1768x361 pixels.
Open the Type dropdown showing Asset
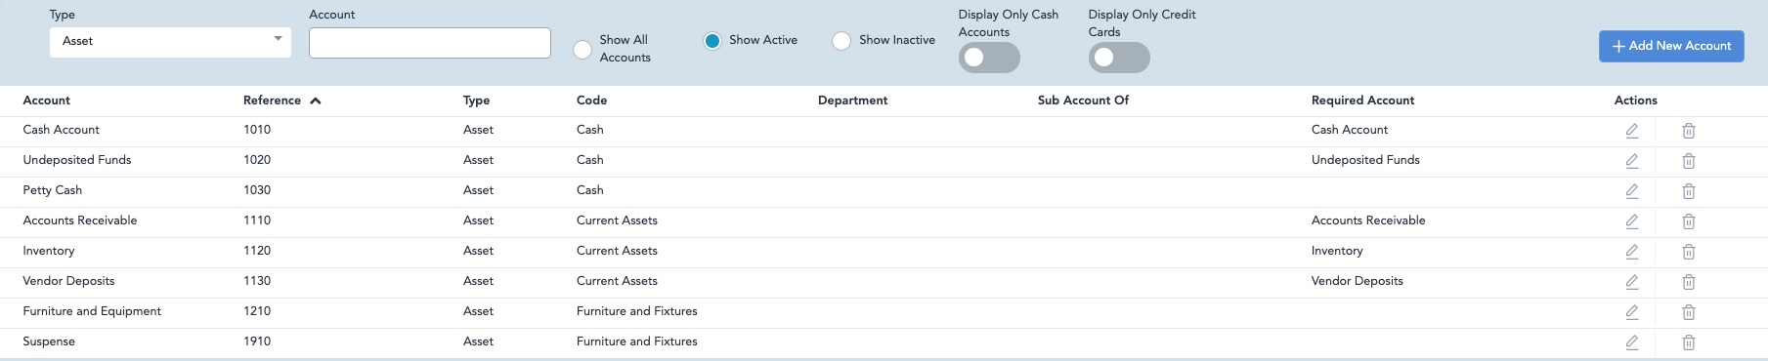tap(170, 41)
